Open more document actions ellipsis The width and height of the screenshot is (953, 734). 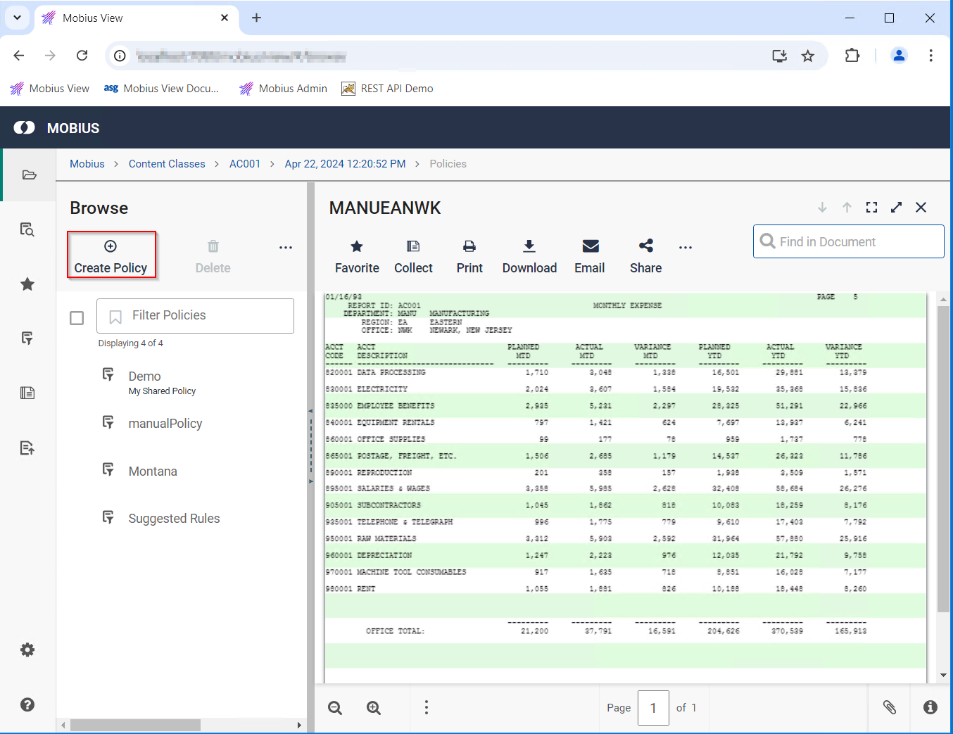[685, 248]
